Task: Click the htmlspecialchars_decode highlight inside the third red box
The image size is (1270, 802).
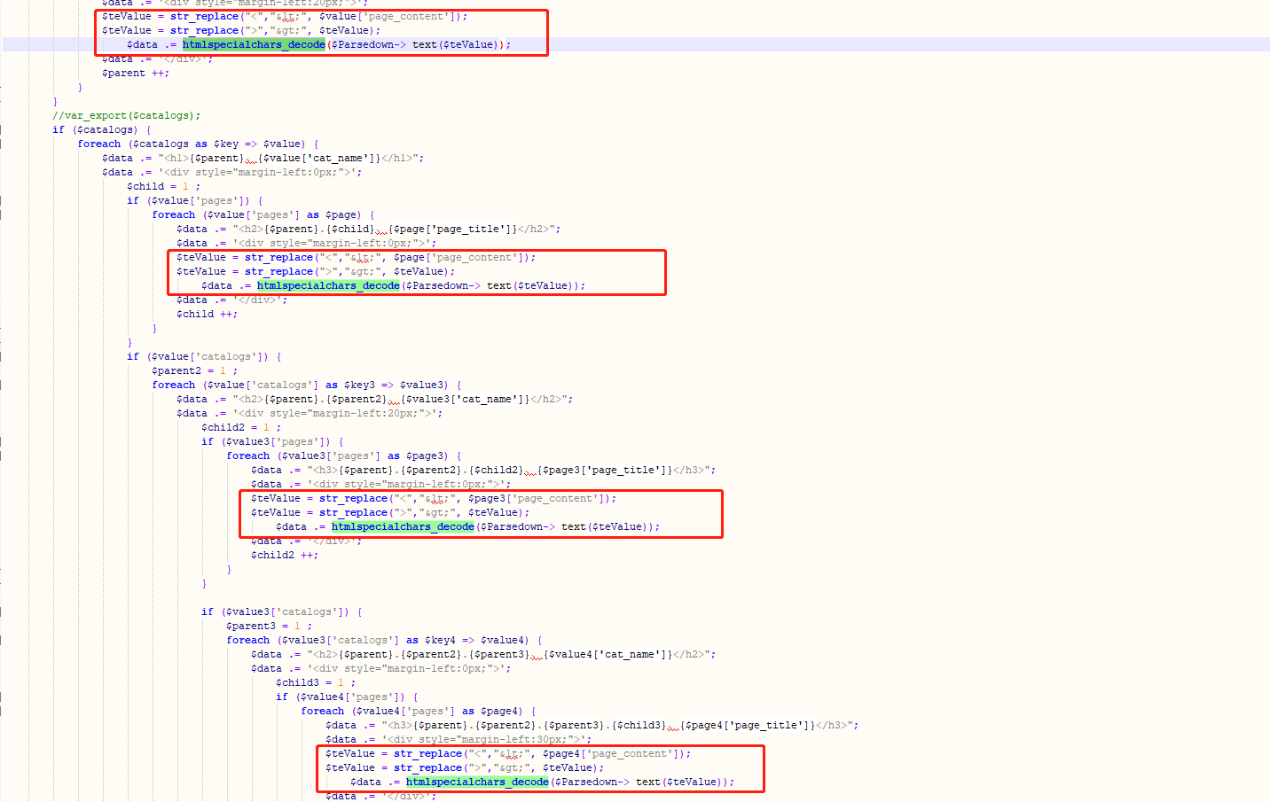Action: (x=403, y=526)
